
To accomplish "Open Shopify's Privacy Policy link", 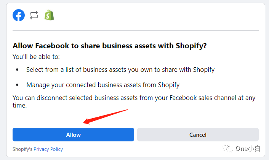I will [48, 149].
